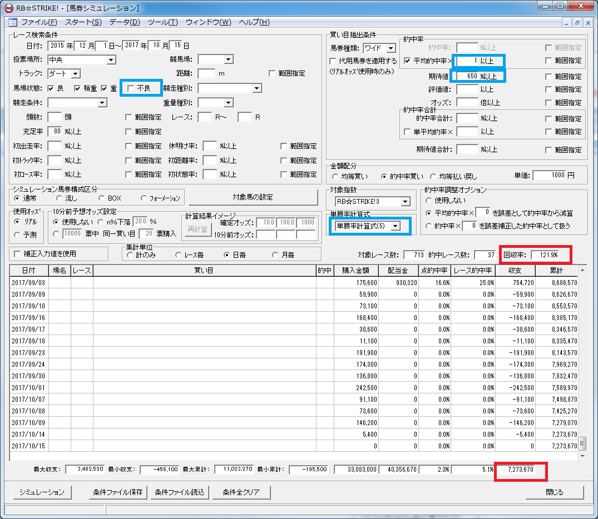This screenshot has width=598, height=519.
Task: Toggle the 平均的中率× checkbox
Action: coord(407,61)
